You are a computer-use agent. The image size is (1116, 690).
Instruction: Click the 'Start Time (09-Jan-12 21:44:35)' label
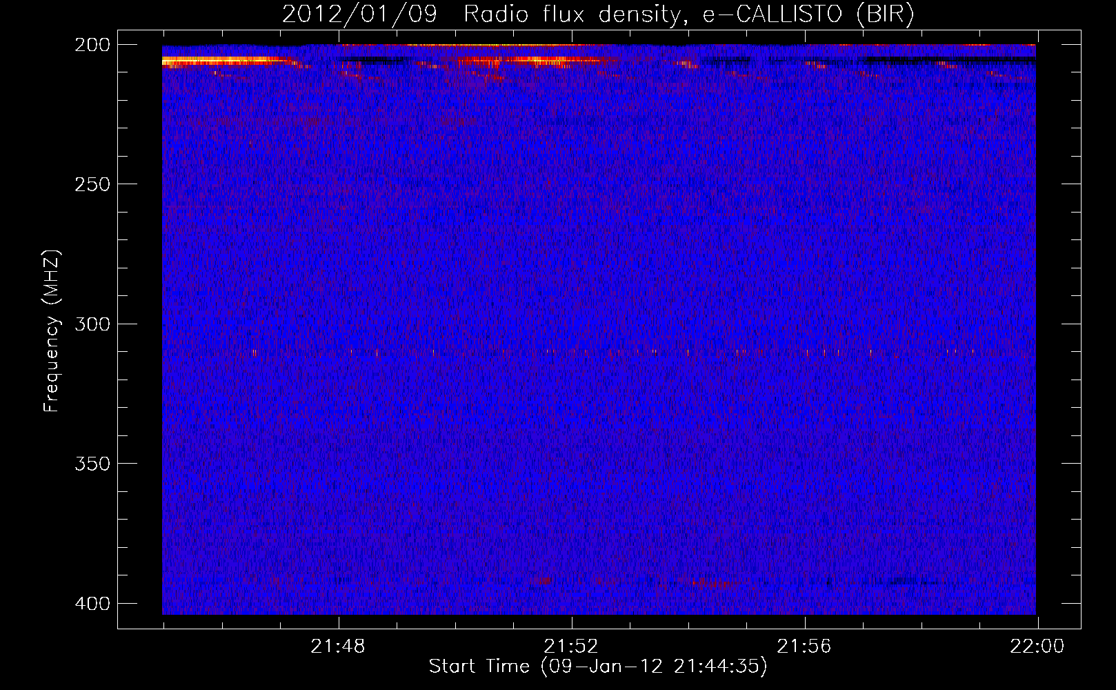(x=598, y=666)
